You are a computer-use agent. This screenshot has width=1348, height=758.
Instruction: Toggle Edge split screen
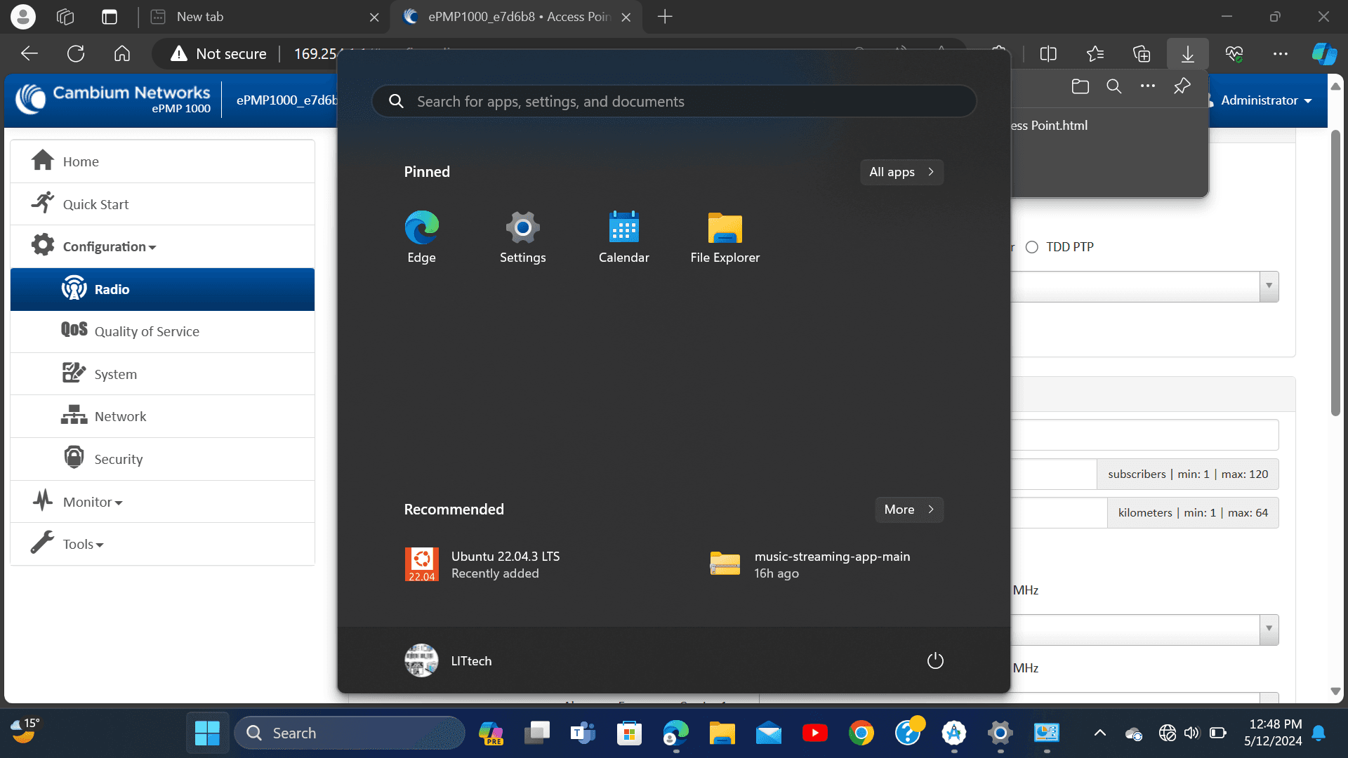(x=1048, y=54)
